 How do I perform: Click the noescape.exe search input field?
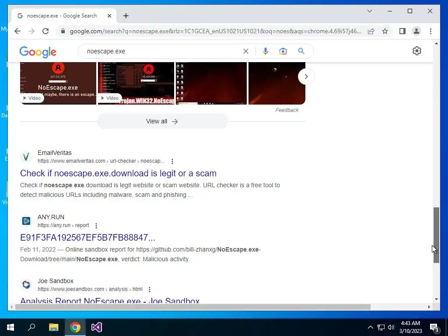click(x=163, y=51)
